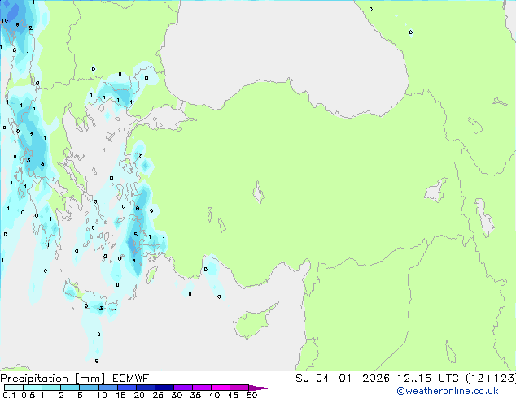
Task: Select the 35–40 mm legend swatch
Action: coord(202,387)
